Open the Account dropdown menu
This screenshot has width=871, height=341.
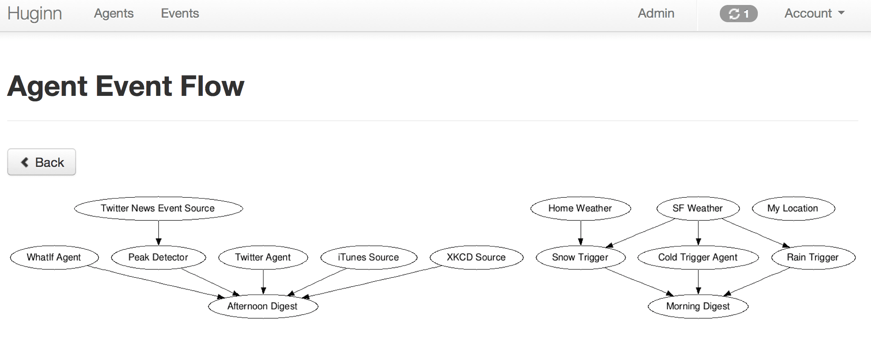pos(814,14)
